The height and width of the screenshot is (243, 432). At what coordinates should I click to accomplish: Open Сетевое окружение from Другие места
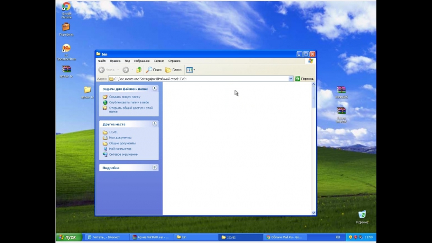click(x=123, y=155)
